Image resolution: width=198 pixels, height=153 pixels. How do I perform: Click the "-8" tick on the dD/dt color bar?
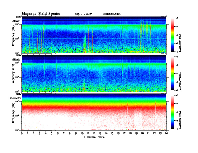tap(177, 82)
